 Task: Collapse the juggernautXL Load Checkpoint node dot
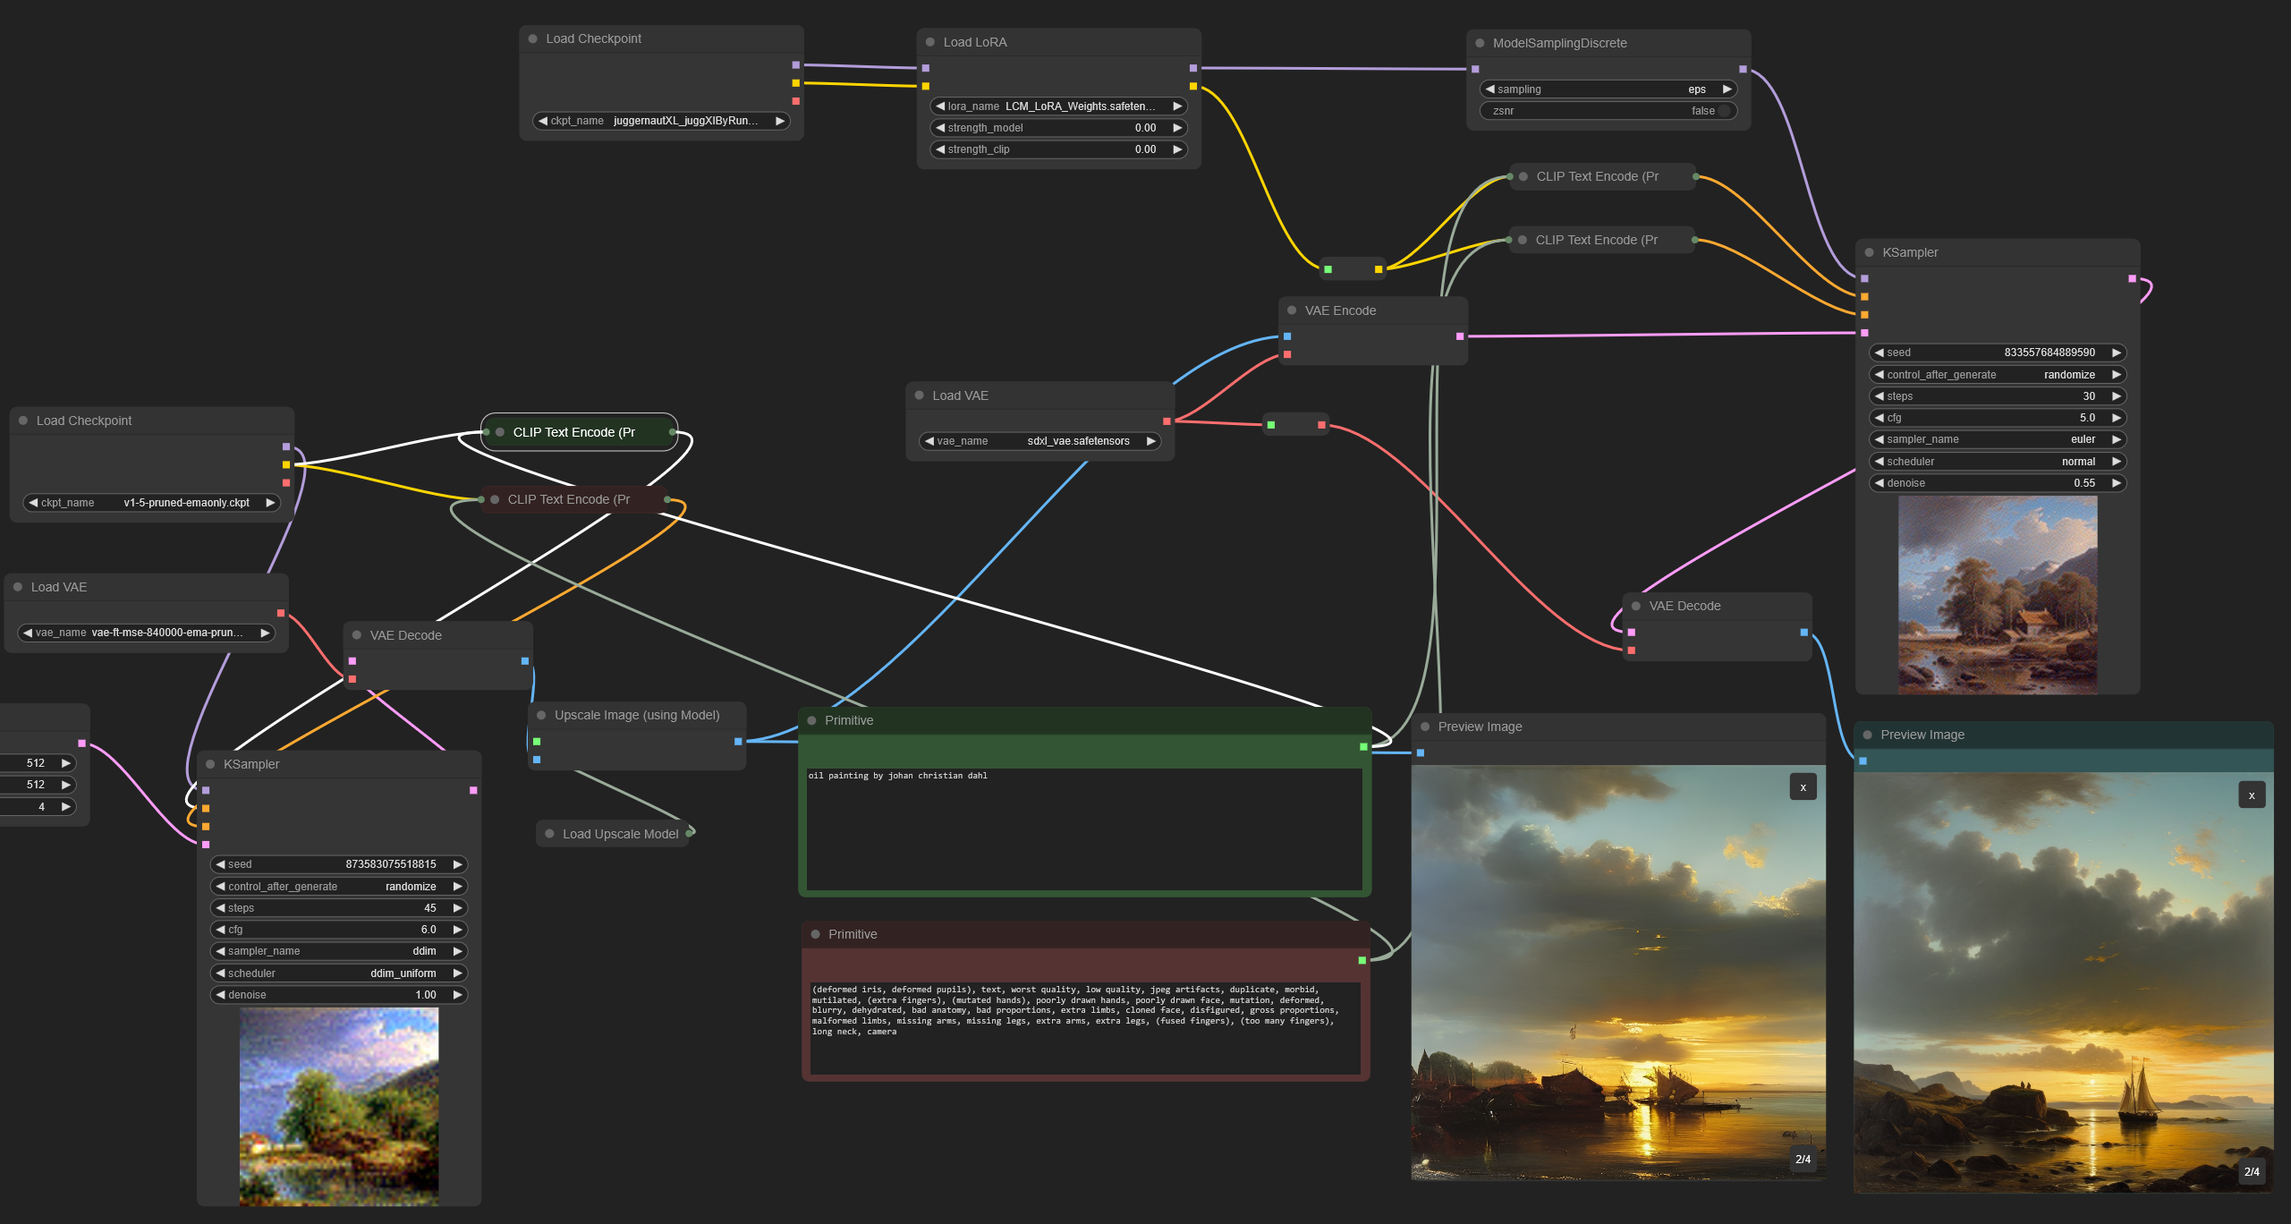[533, 38]
